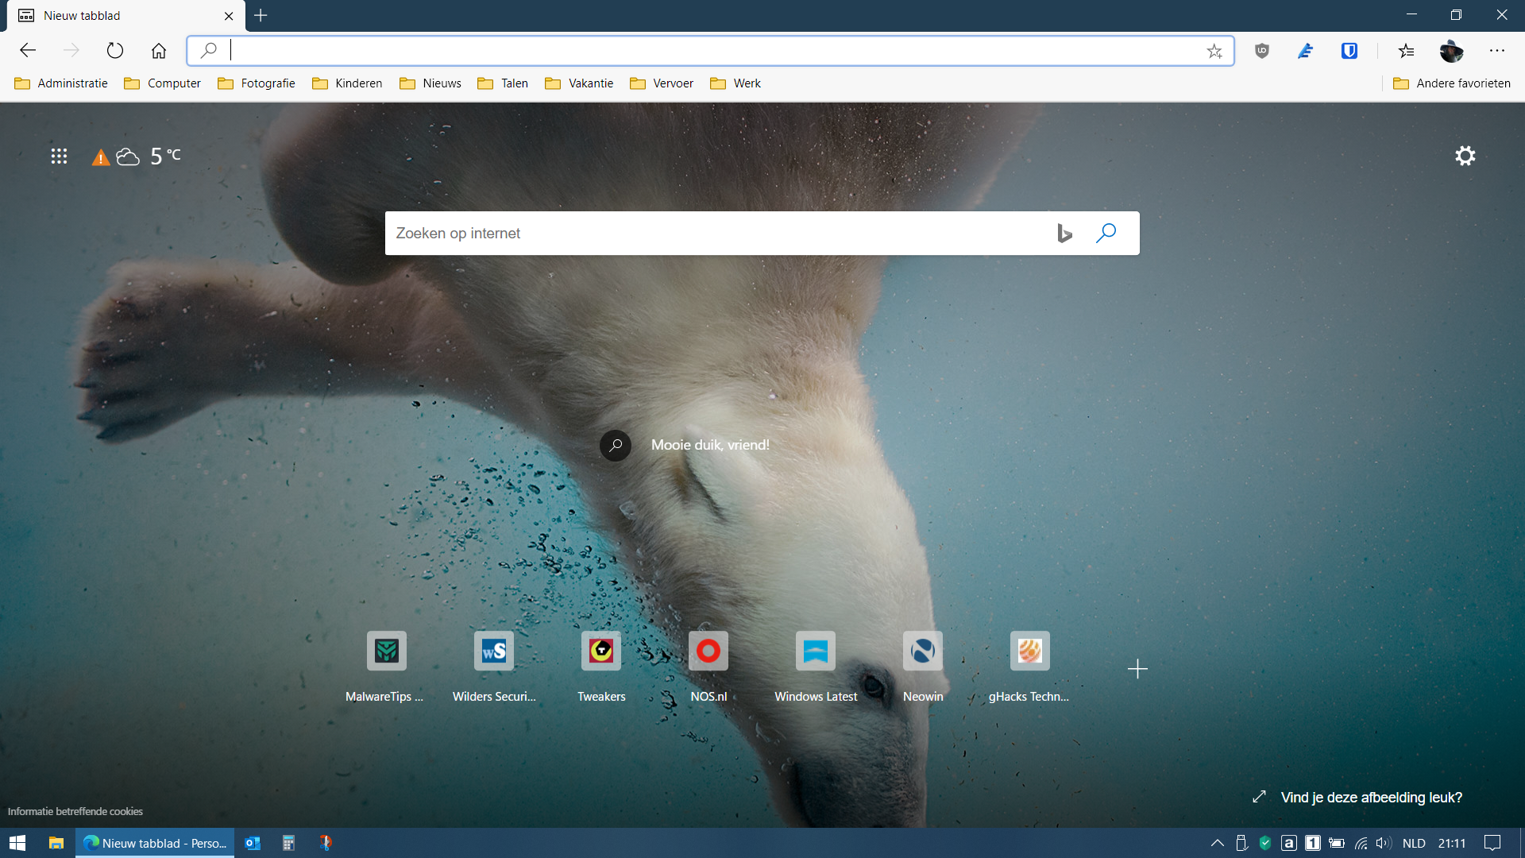1525x858 pixels.
Task: Open the Fotografie bookmarks folder
Action: 257,83
